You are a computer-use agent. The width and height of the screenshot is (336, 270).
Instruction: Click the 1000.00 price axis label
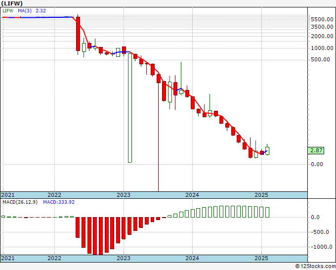[322, 48]
